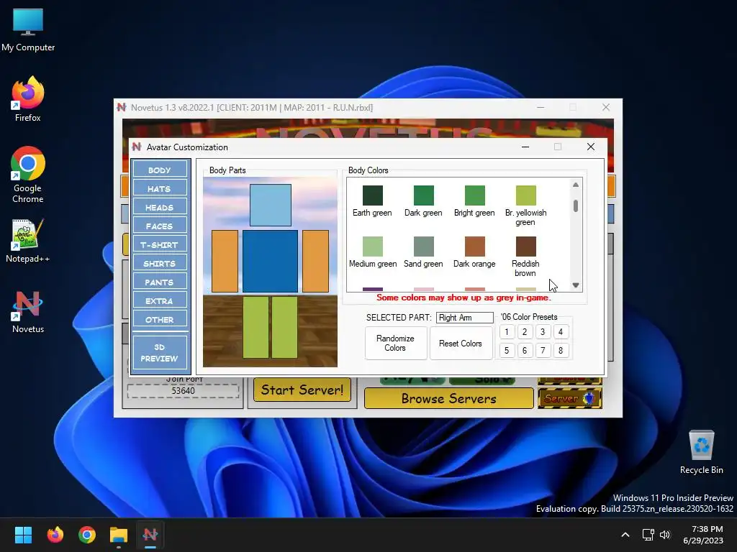Click the Body Colors scrollbar thumb

coord(576,206)
